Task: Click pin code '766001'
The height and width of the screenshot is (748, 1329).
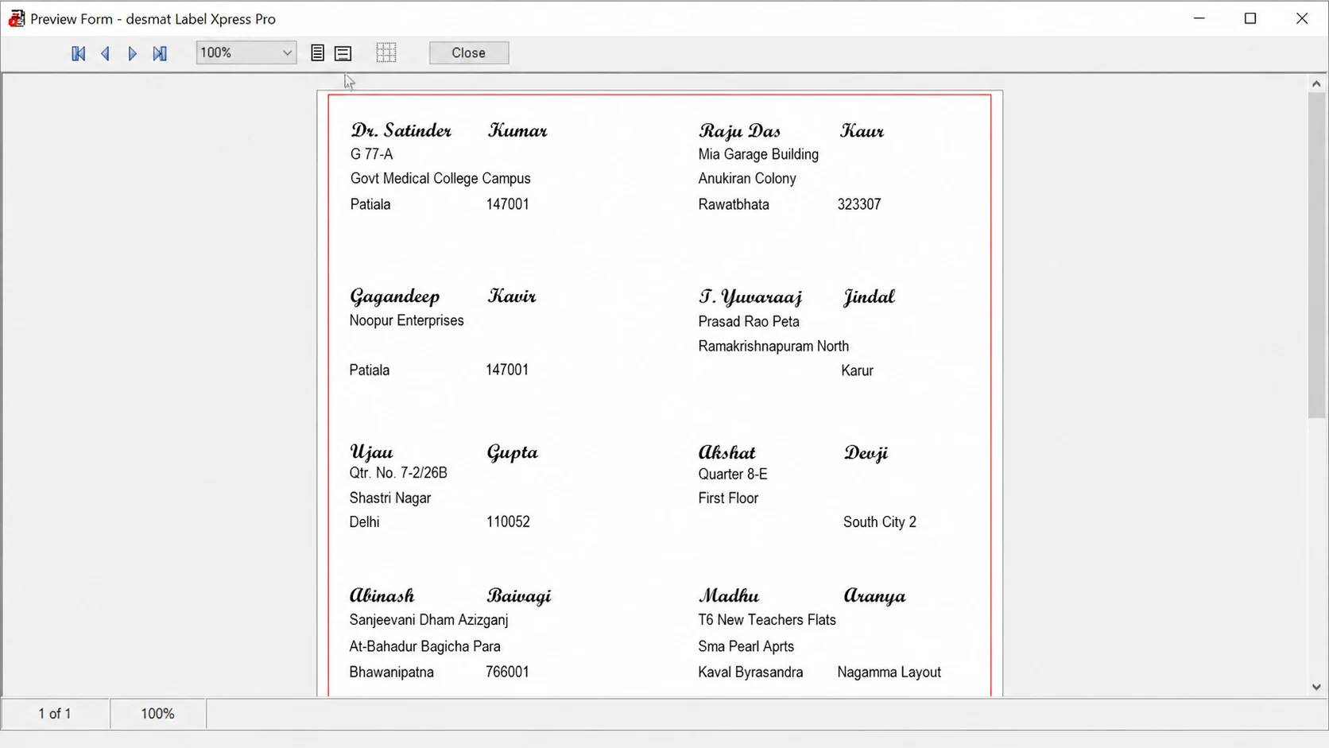Action: (x=507, y=672)
